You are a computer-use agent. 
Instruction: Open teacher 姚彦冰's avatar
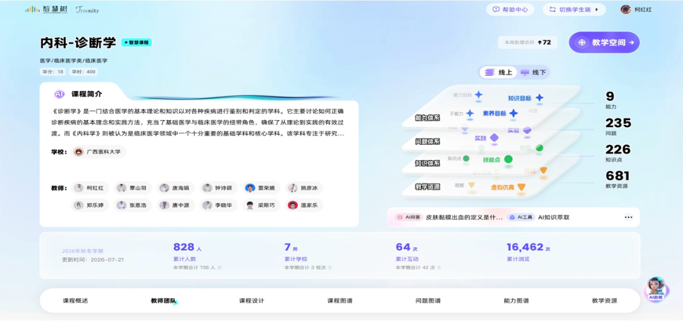pyautogui.click(x=292, y=188)
